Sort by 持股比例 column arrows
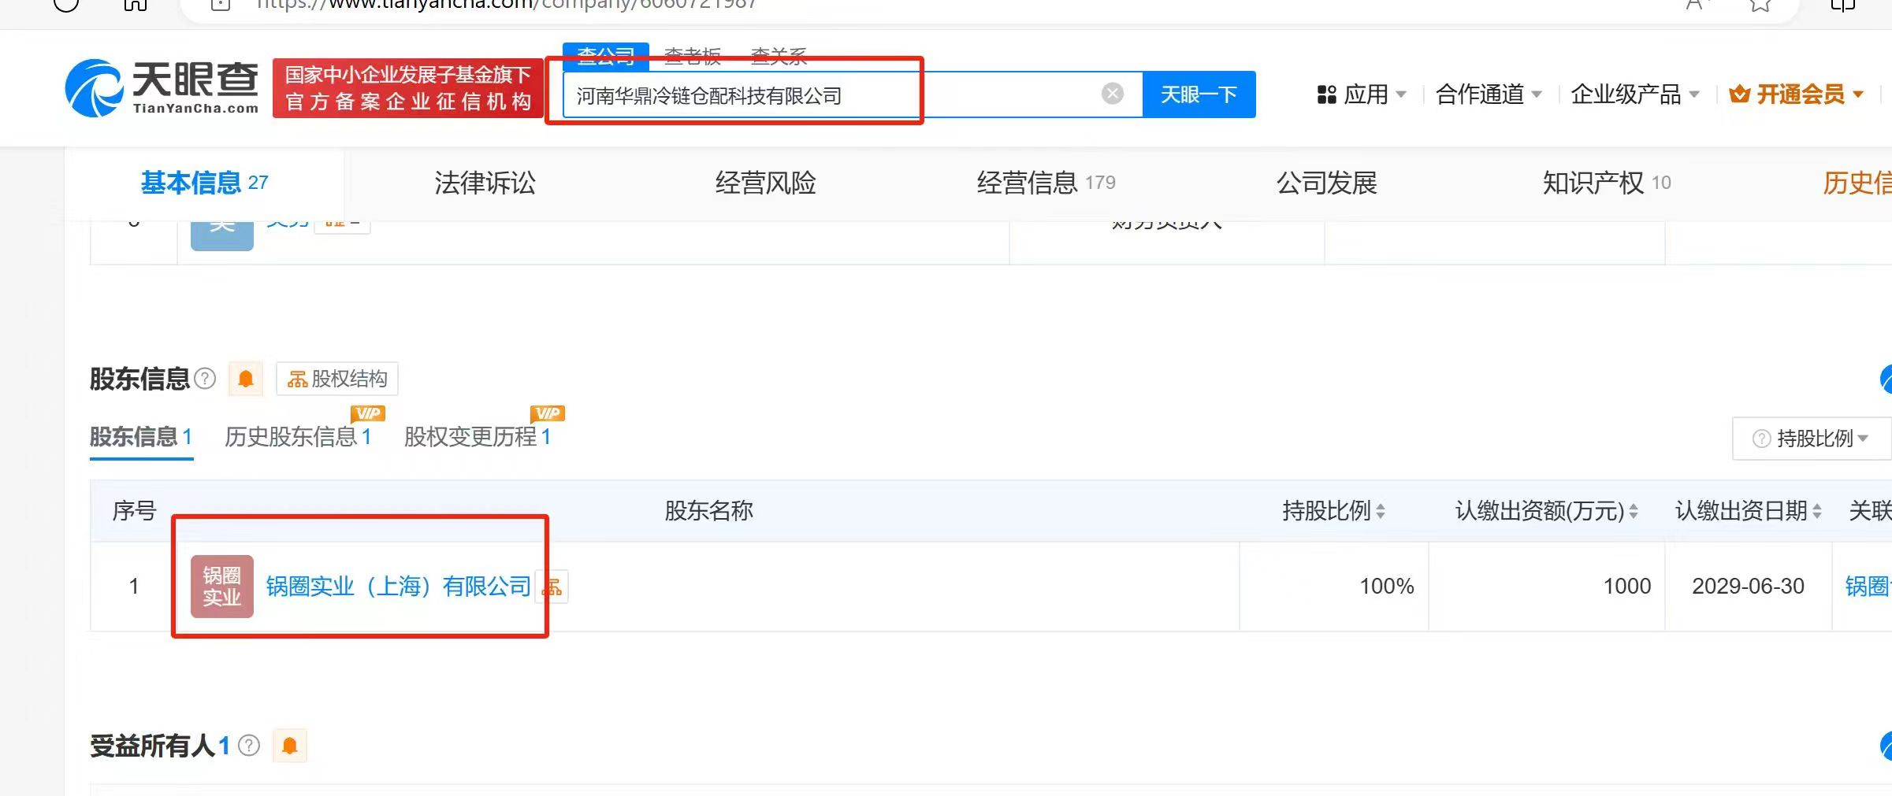This screenshot has height=796, width=1892. [1381, 512]
